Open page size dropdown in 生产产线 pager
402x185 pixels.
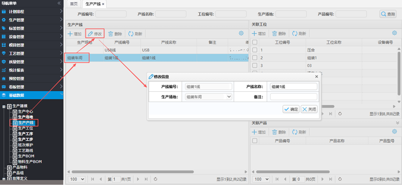point(77,179)
